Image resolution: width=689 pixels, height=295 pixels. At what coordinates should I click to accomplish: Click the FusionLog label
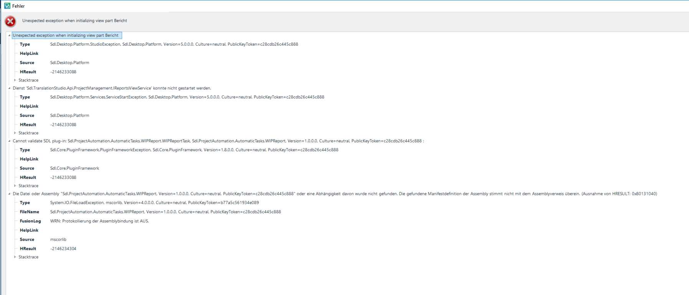[30, 221]
